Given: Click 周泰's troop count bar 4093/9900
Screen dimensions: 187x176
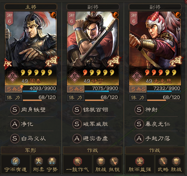Looking at the screenshot, I should tap(39, 89).
